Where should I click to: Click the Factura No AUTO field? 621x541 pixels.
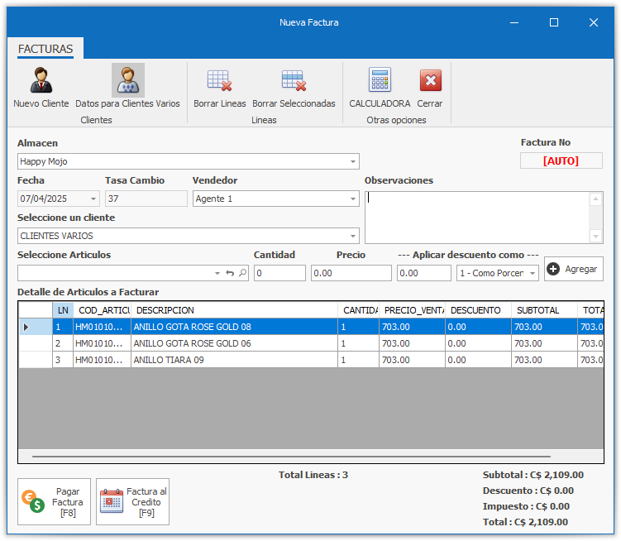point(561,161)
